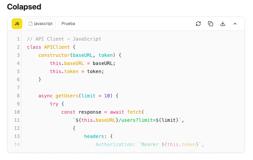The width and height of the screenshot is (253, 160).
Task: Click line number 12
Action: (x=17, y=128)
